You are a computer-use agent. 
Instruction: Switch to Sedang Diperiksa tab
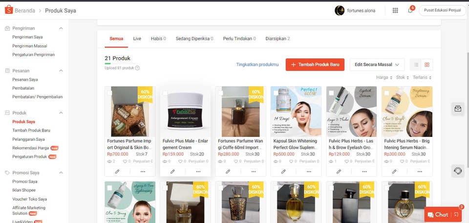point(194,39)
